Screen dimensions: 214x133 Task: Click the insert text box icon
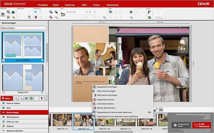pos(63,14)
